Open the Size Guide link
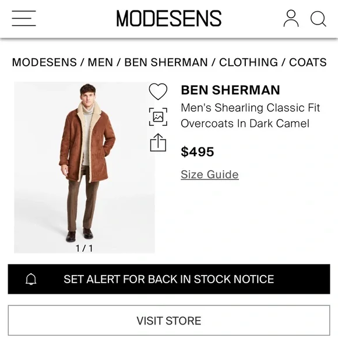Image resolution: width=338 pixels, height=338 pixels. [210, 174]
